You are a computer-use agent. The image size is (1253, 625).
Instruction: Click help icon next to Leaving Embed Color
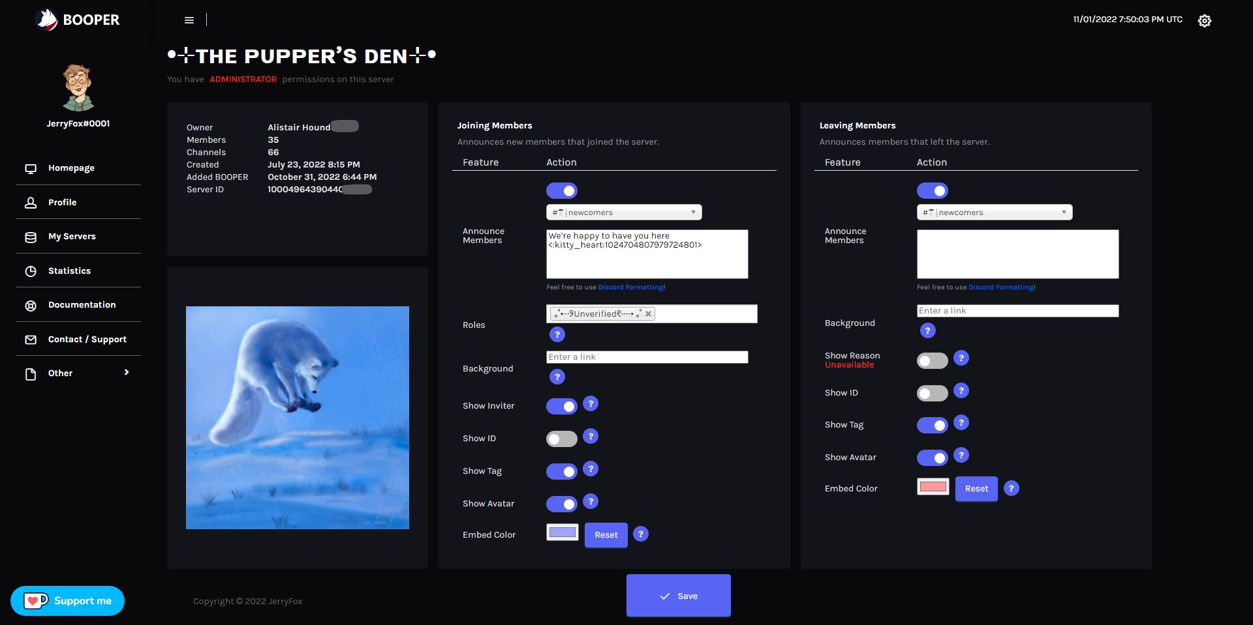[1011, 488]
